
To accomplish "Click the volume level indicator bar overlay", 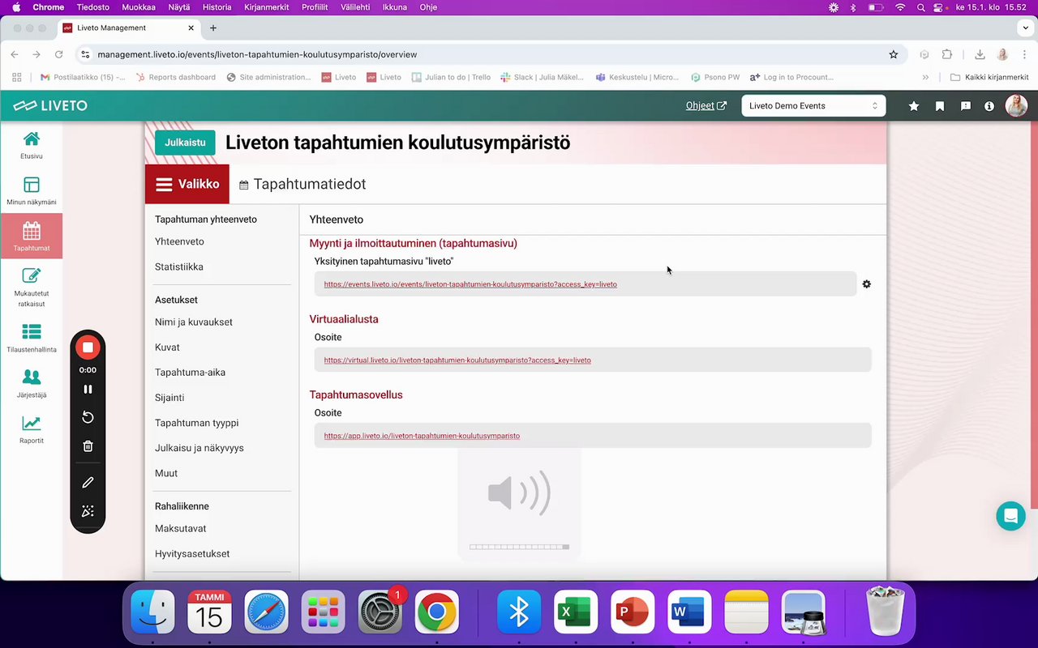I will pos(519,547).
